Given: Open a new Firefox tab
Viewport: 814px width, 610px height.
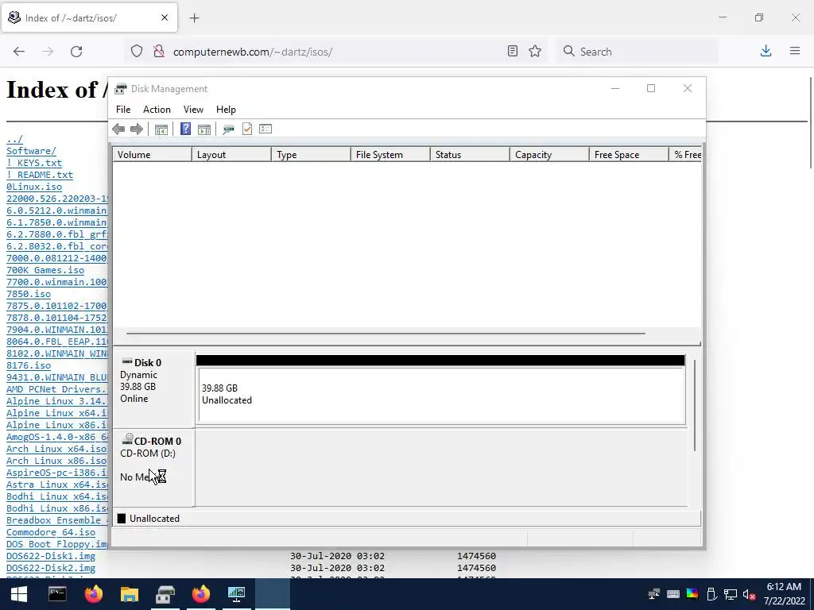Looking at the screenshot, I should [x=194, y=18].
